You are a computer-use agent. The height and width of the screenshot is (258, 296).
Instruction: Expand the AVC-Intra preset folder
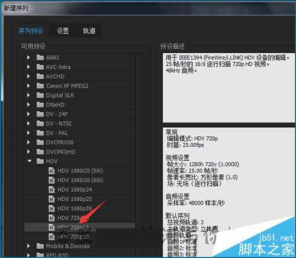[28, 67]
